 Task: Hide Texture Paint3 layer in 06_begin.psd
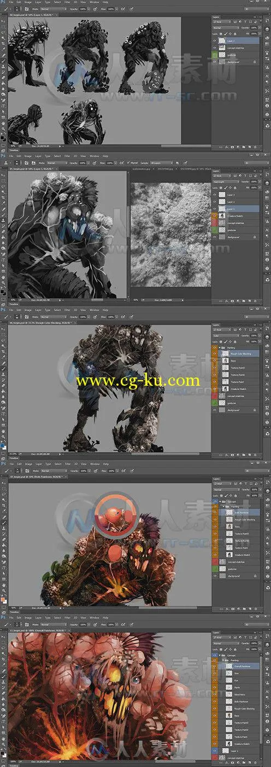215,368
